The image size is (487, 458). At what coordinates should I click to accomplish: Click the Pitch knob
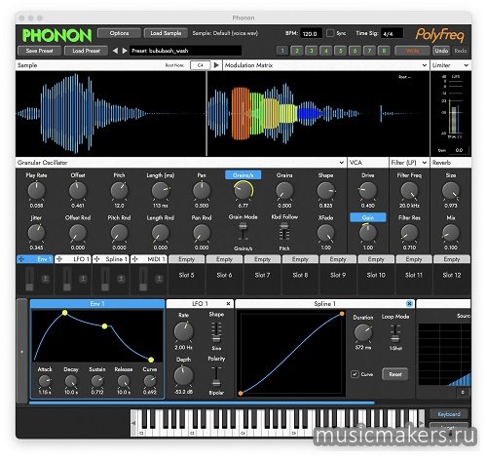pyautogui.click(x=119, y=191)
